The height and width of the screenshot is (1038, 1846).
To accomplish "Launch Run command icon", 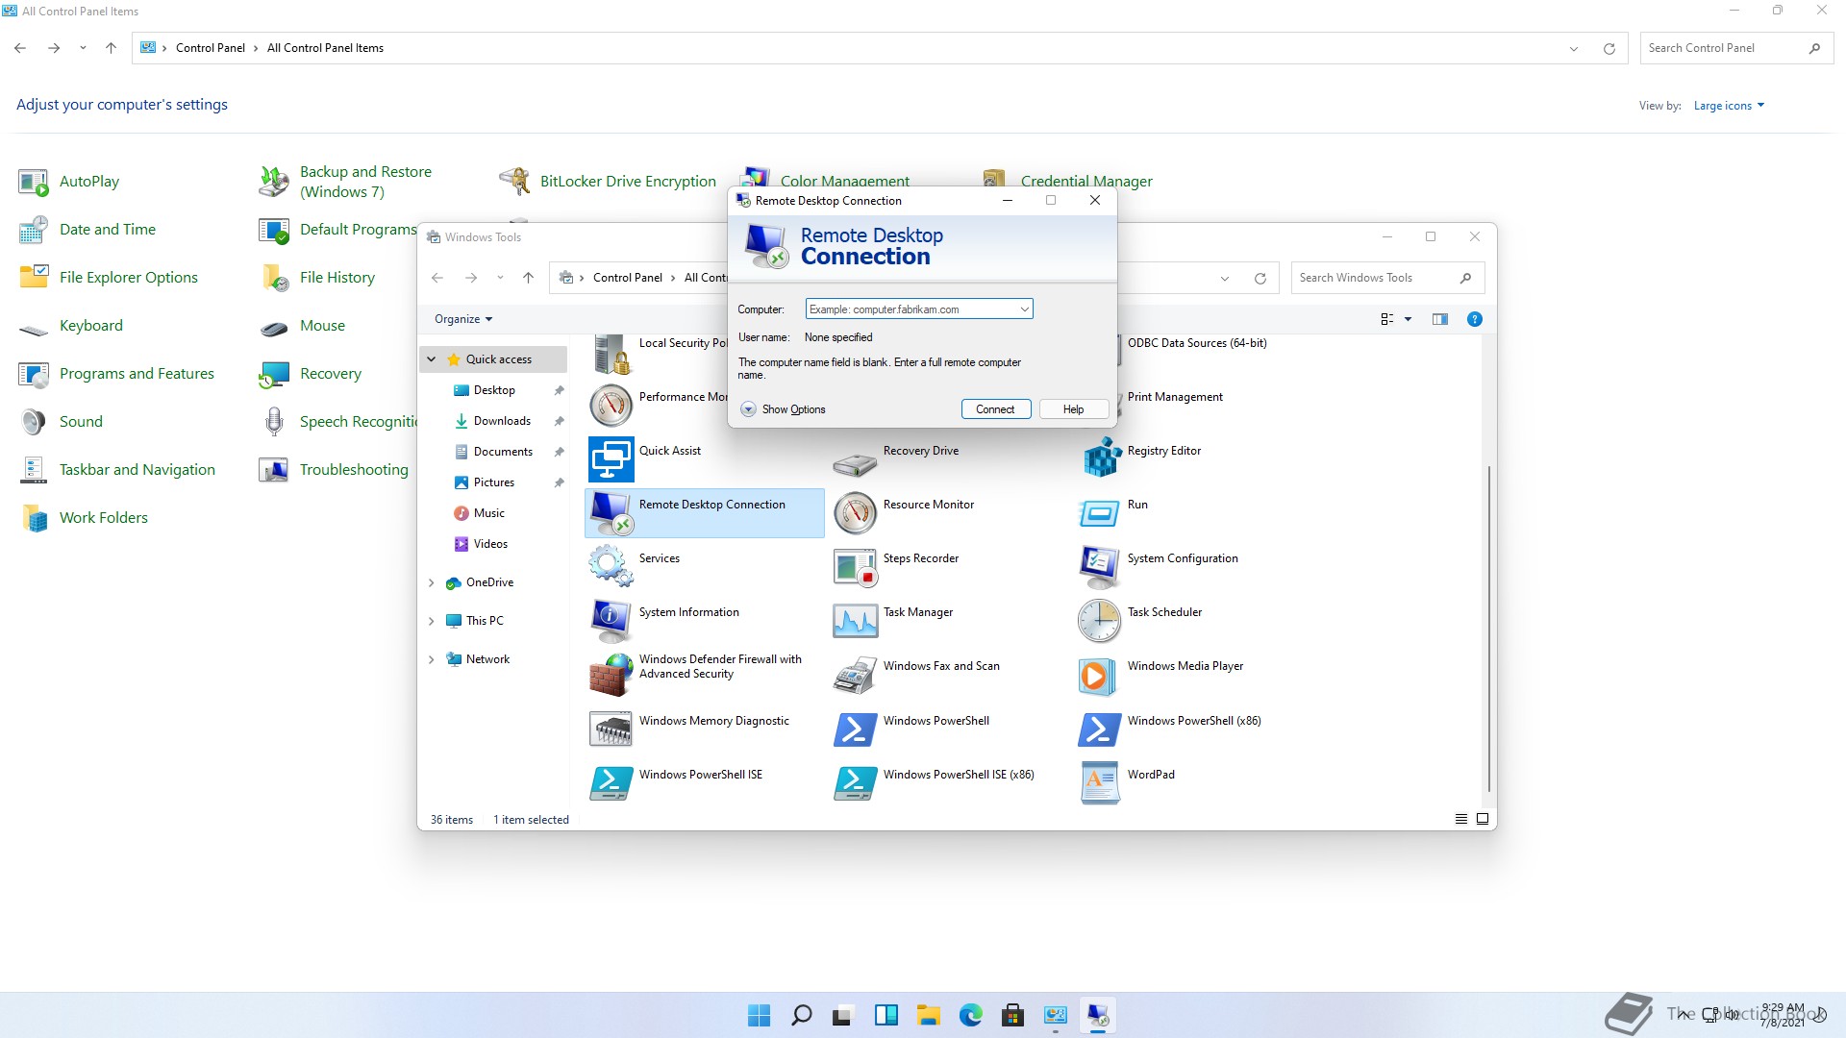I will (1100, 512).
